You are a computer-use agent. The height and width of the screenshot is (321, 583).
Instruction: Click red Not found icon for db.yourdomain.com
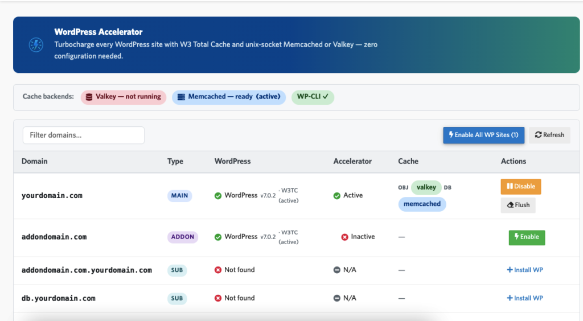218,298
